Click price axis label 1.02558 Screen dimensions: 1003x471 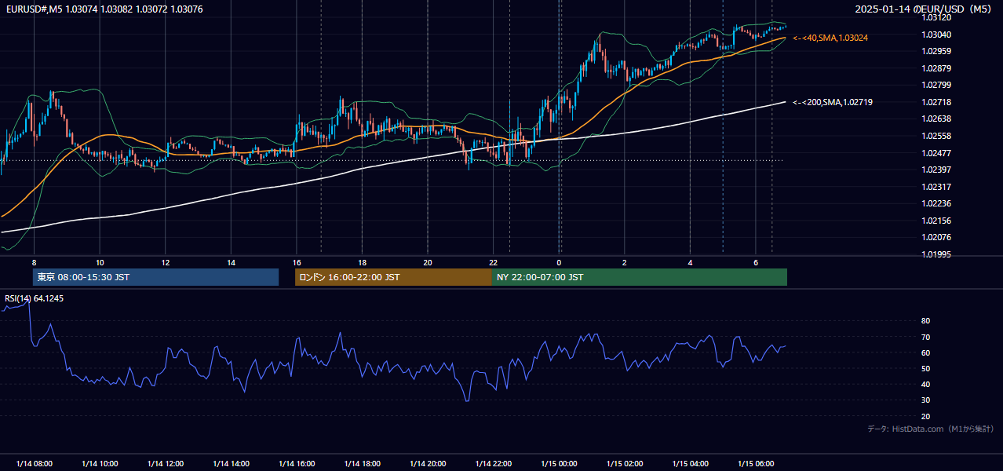click(x=936, y=136)
